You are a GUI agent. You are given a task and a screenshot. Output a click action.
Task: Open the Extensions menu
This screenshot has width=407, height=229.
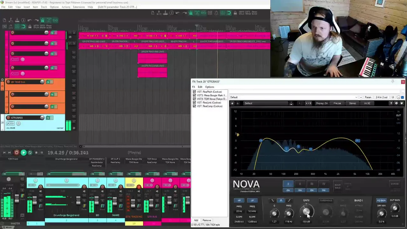point(79,7)
